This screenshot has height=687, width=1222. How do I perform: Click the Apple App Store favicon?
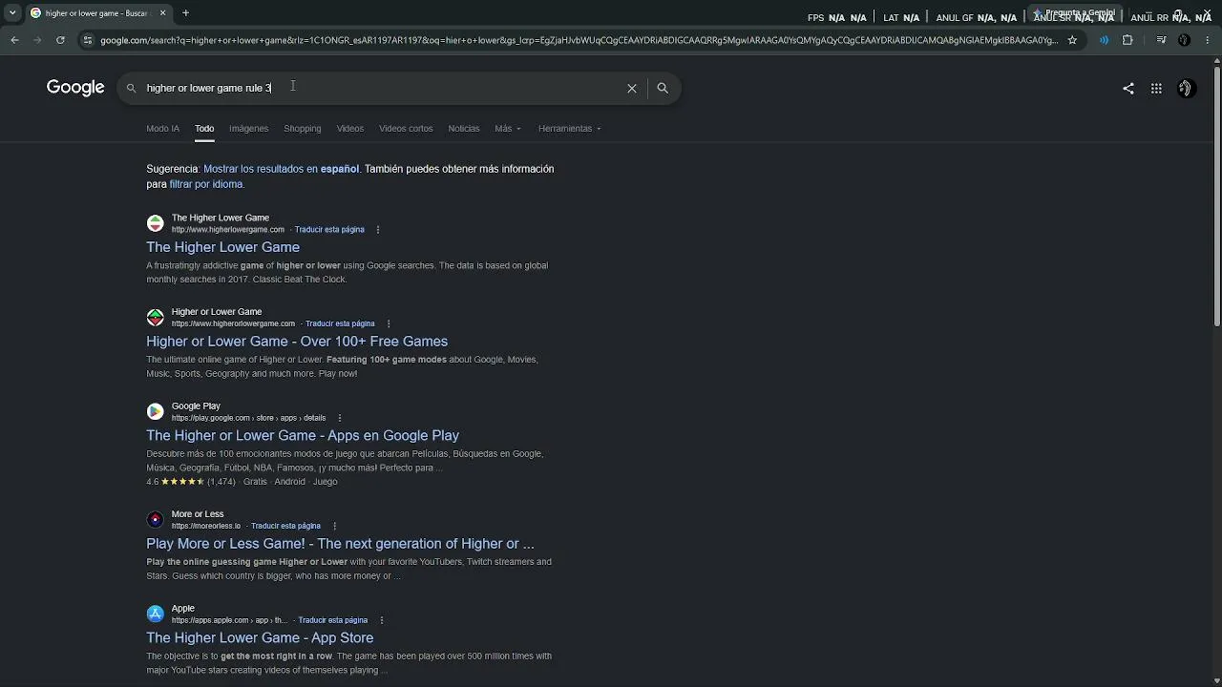click(x=155, y=614)
